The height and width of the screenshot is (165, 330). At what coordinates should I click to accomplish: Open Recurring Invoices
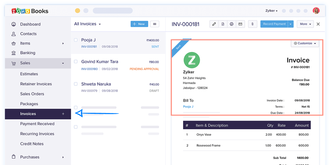(37, 134)
